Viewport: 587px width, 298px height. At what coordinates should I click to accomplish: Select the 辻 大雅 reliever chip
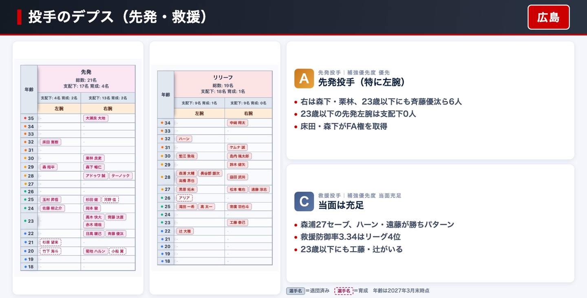pos(185,231)
